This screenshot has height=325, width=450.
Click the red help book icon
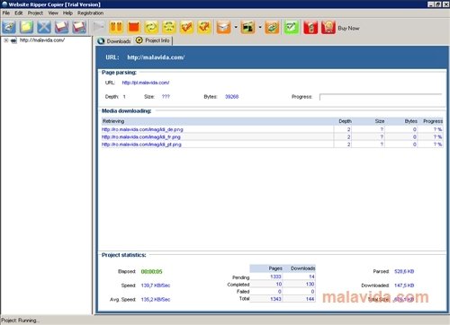click(x=310, y=27)
